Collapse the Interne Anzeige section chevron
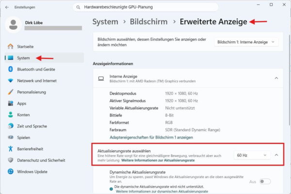The height and width of the screenshot is (194, 291). [276, 78]
